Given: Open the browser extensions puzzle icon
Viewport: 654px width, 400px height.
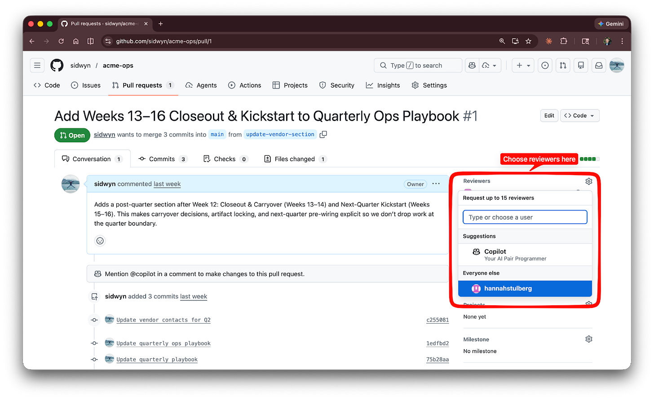Looking at the screenshot, I should point(564,41).
